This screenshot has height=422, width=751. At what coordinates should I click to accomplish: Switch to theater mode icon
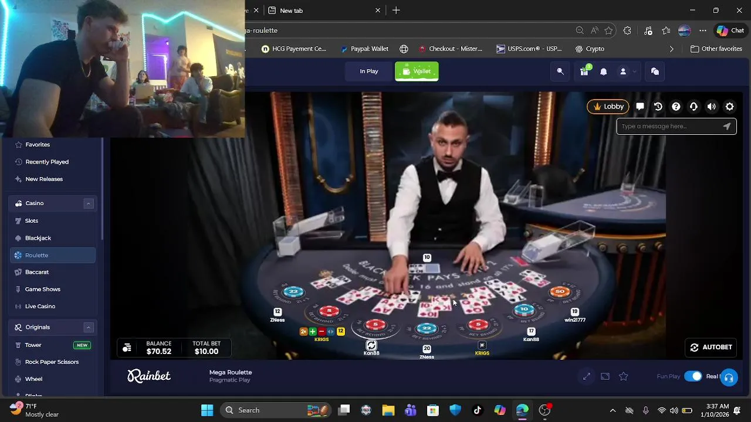605,376
